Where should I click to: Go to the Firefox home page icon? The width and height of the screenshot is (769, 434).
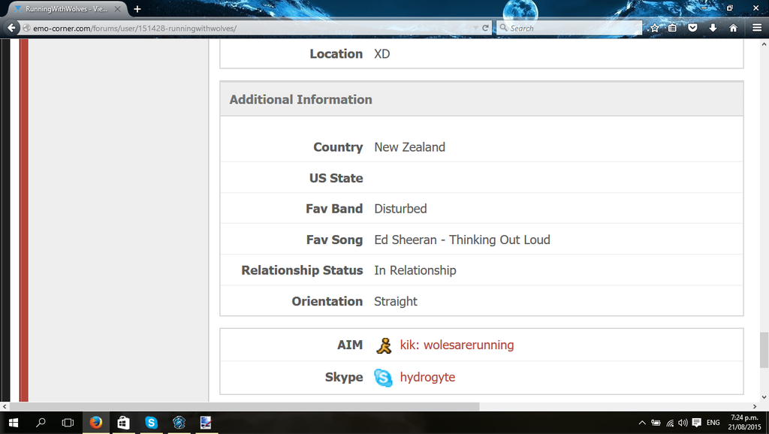coord(733,28)
